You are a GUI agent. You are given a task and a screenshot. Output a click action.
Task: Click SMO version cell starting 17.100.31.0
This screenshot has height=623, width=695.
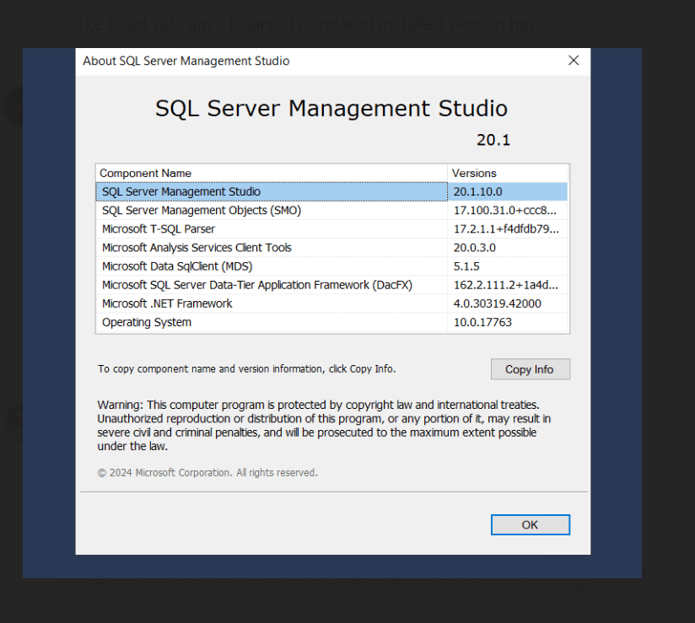[505, 211]
